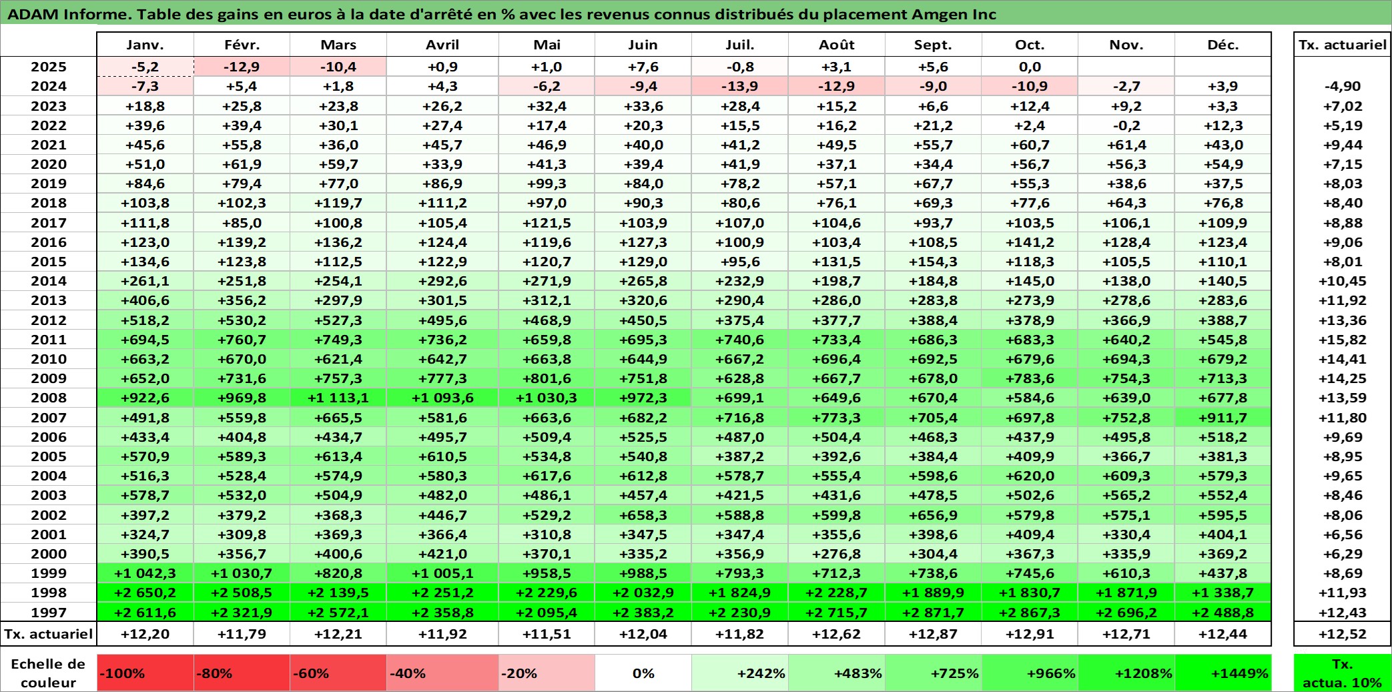Click the Avril column header

(x=442, y=45)
